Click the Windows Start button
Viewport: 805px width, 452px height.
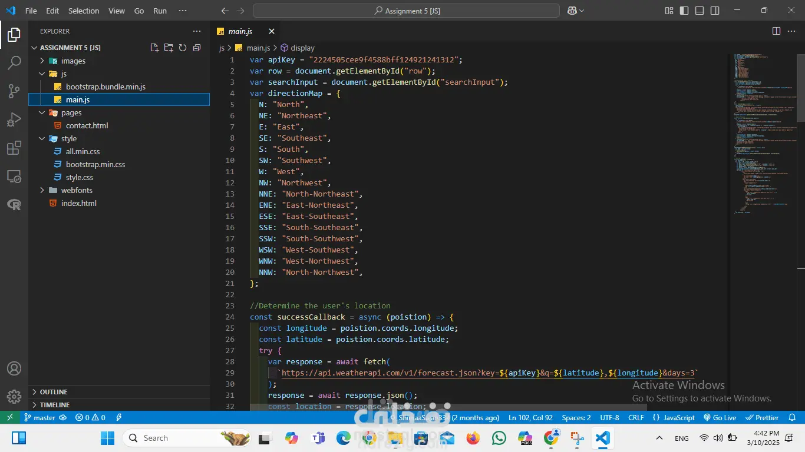(107, 438)
